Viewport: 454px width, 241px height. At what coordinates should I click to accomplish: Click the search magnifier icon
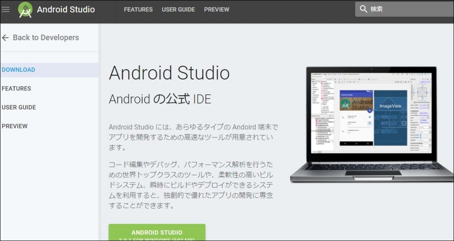pyautogui.click(x=364, y=9)
